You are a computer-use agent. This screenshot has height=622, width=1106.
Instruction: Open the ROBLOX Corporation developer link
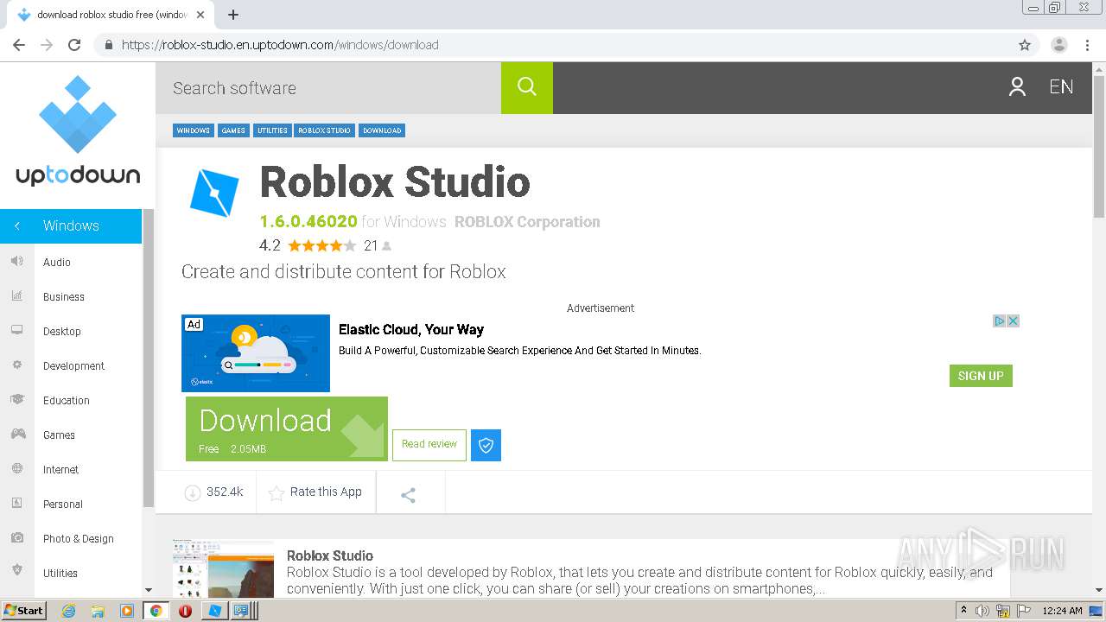coord(527,222)
